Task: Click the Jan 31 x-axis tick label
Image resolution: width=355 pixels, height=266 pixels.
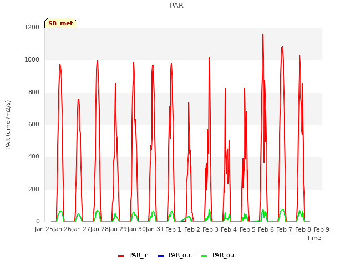Action: click(x=155, y=229)
